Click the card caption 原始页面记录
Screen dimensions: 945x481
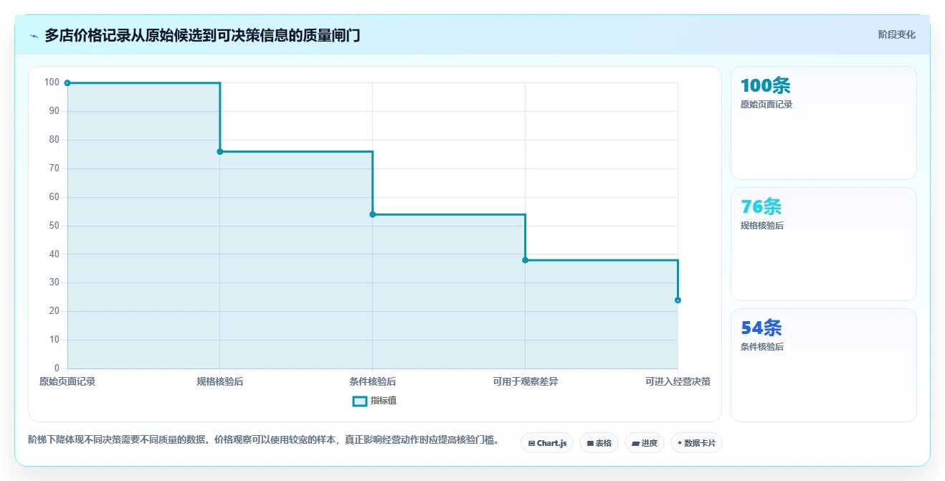click(766, 105)
